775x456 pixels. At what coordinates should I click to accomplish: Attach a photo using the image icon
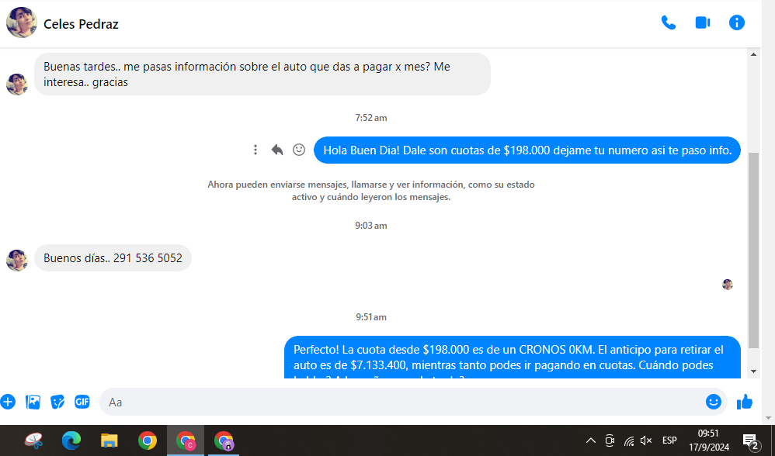33,402
